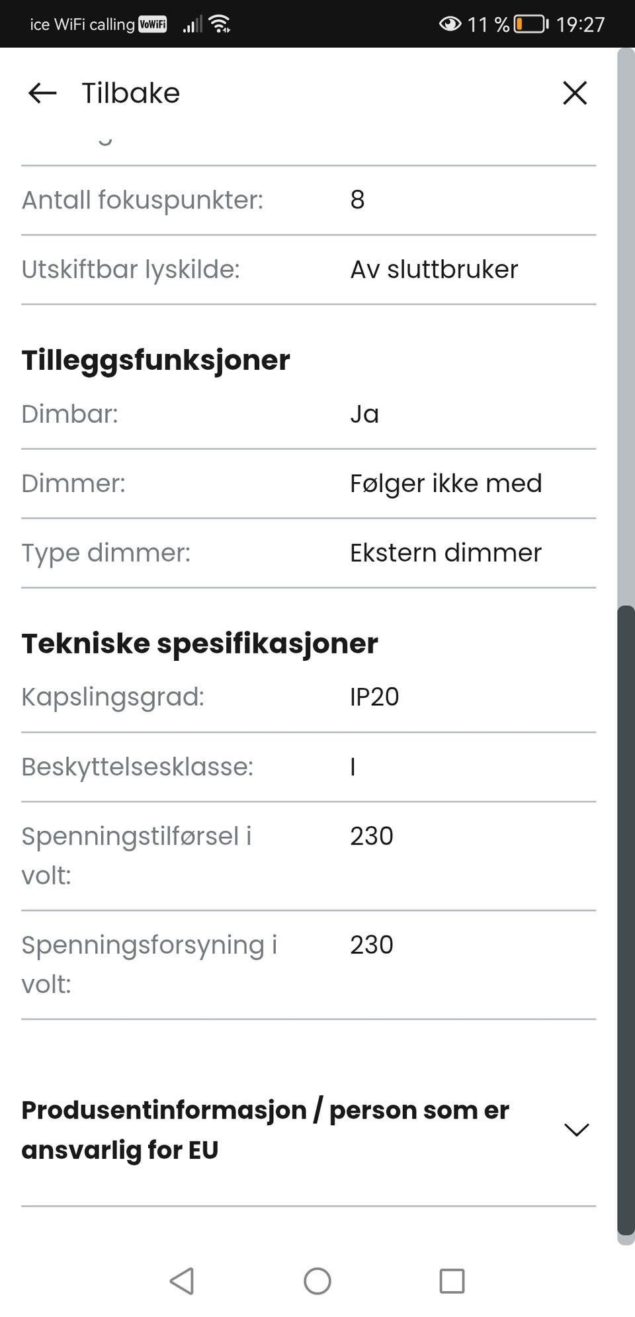
Task: Select the Tekniske spesifikasjoner heading
Action: (x=200, y=643)
